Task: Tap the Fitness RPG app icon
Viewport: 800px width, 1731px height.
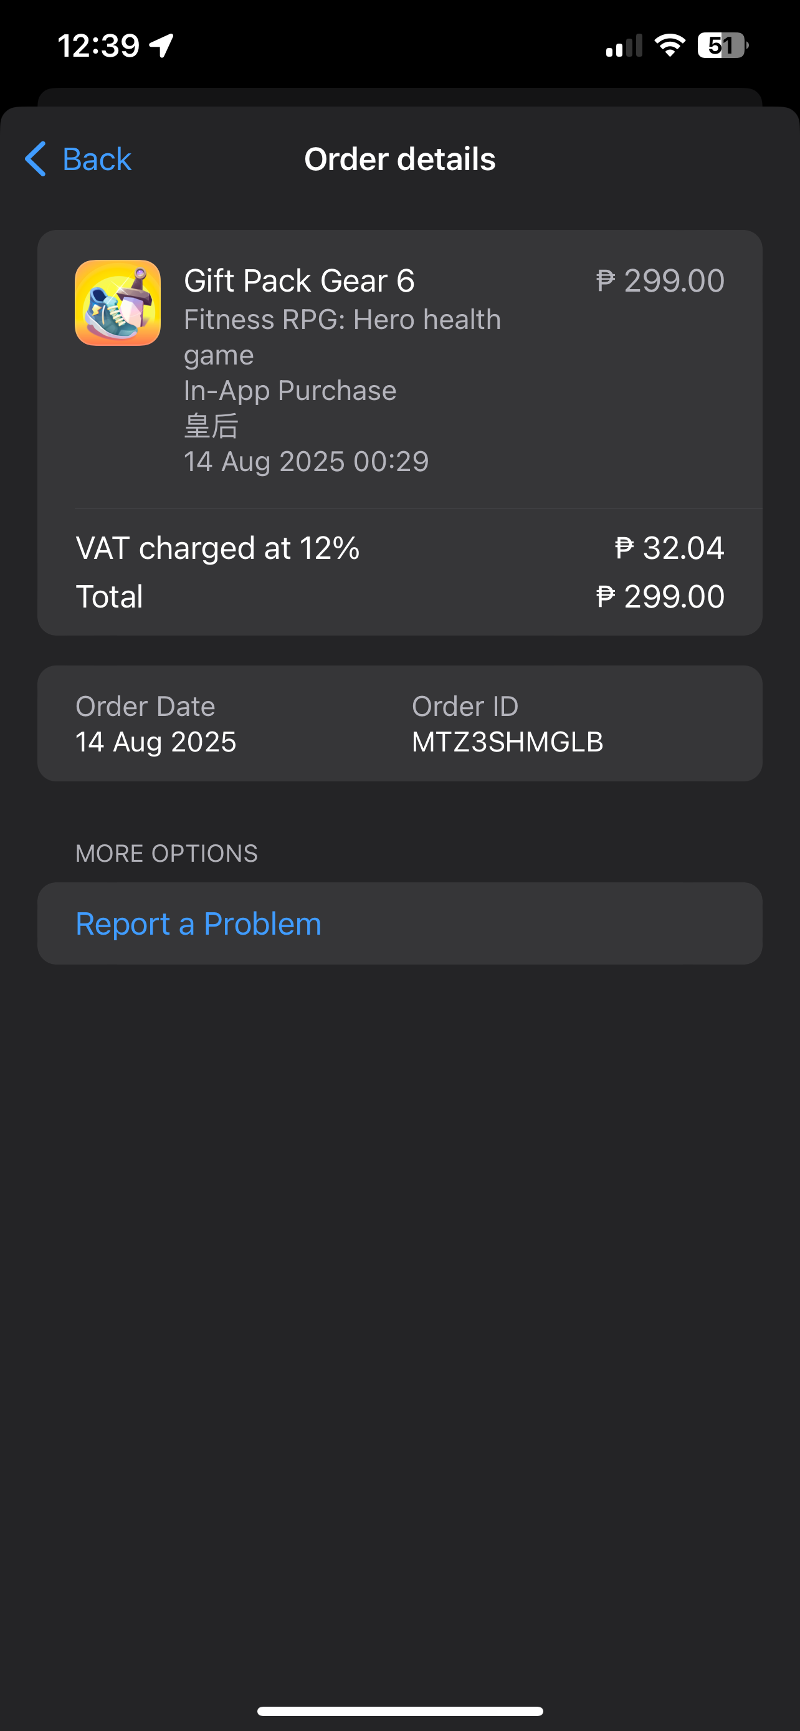Action: [x=118, y=303]
